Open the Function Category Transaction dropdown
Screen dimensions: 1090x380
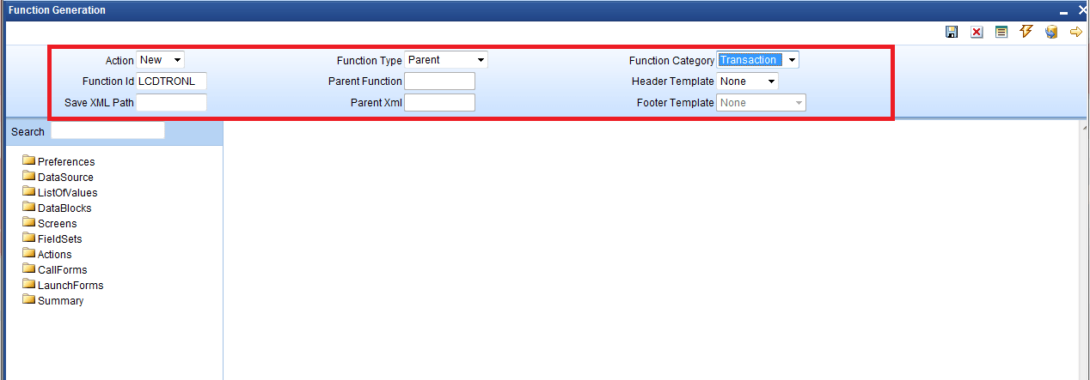click(758, 60)
